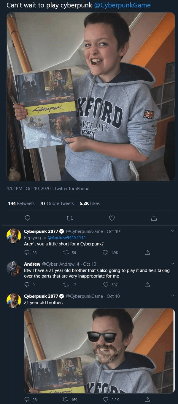
Task: Like the 'Aren't you a little short' reply
Action: click(x=105, y=253)
